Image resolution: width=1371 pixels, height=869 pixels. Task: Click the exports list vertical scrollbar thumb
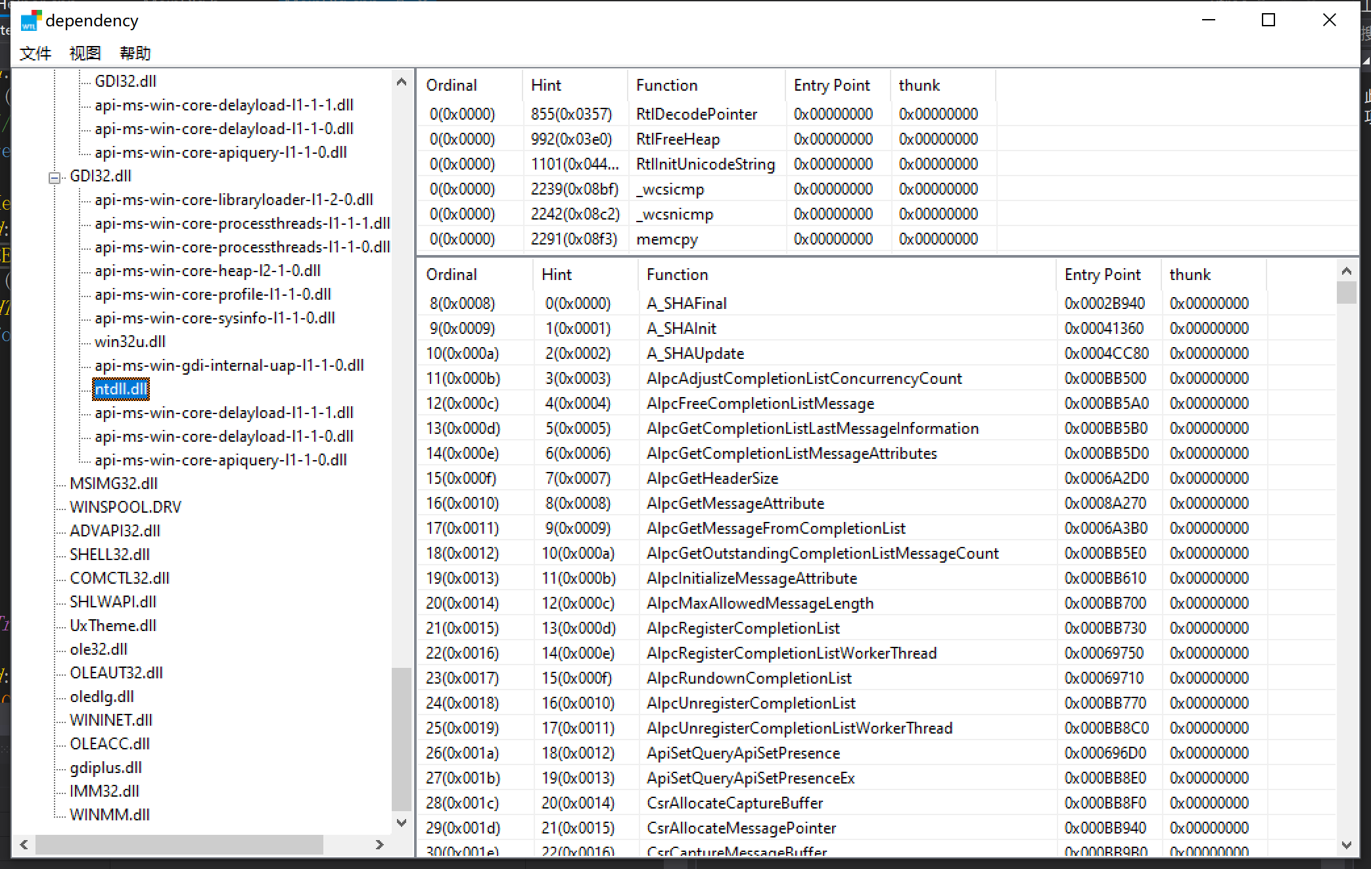point(1346,293)
